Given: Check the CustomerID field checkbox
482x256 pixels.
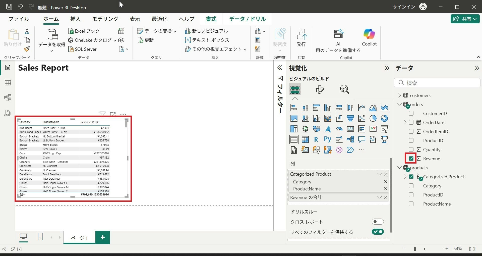Looking at the screenshot, I should click(x=411, y=113).
